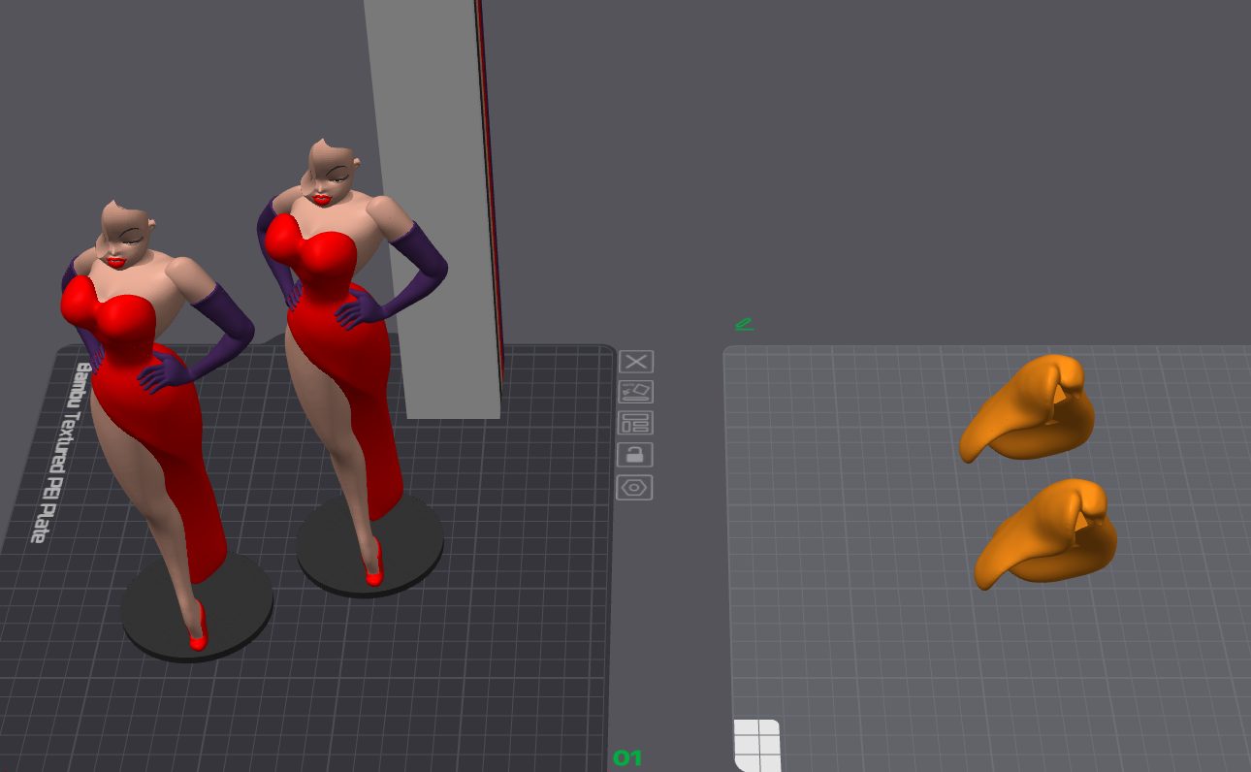The height and width of the screenshot is (772, 1251).
Task: Click the white grid block on the second plate
Action: click(x=757, y=745)
